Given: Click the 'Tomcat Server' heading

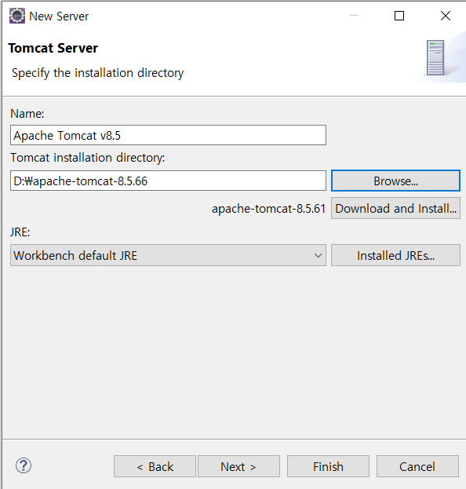Looking at the screenshot, I should pos(53,48).
